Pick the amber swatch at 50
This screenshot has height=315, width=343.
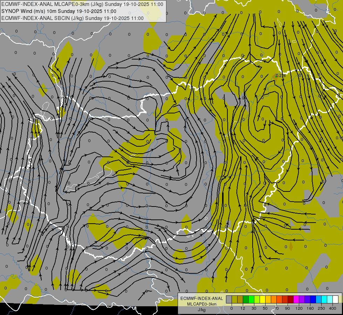point(268,299)
